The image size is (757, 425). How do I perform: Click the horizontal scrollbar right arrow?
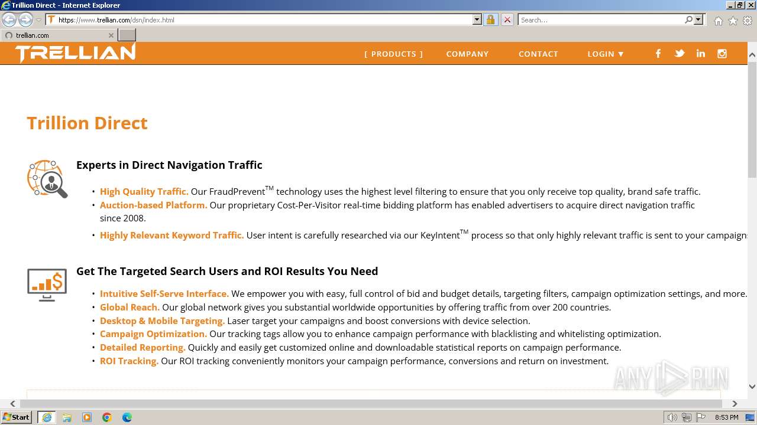(x=735, y=404)
